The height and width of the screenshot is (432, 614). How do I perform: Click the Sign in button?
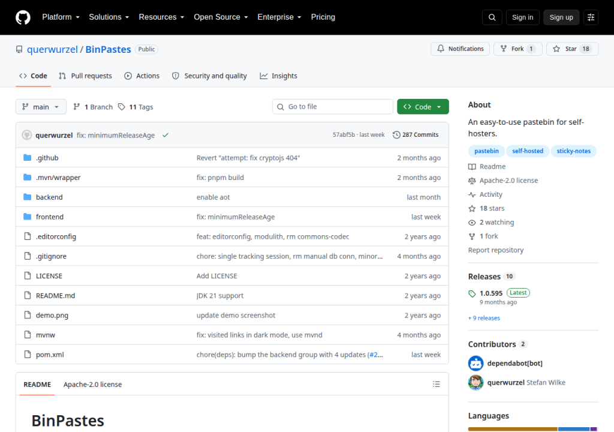[x=522, y=17]
